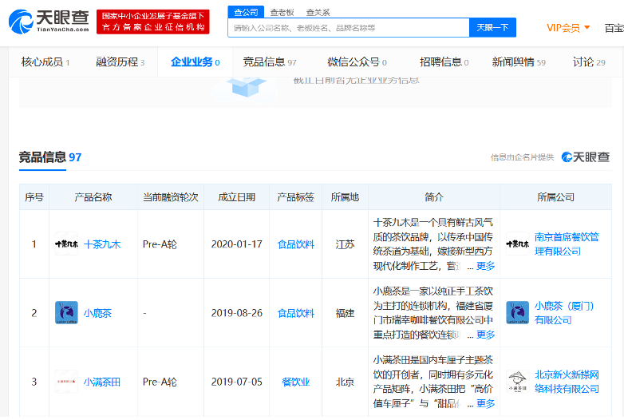This screenshot has width=624, height=420.
Task: Switch to the 查老板 search tab
Action: (x=280, y=12)
